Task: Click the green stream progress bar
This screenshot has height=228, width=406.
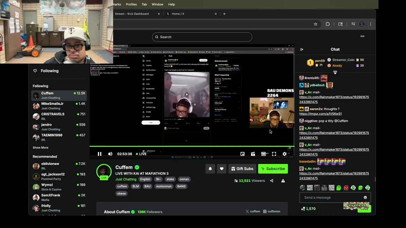Action: pyautogui.click(x=192, y=146)
